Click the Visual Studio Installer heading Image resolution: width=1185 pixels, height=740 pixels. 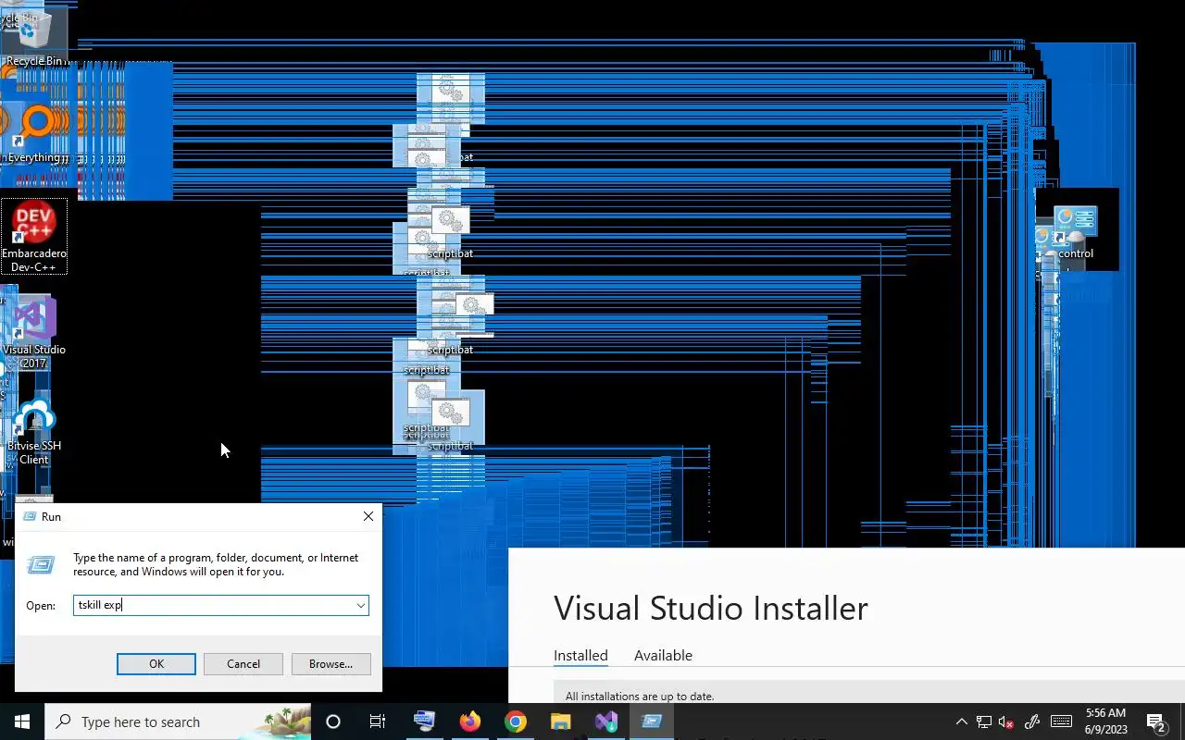click(711, 608)
